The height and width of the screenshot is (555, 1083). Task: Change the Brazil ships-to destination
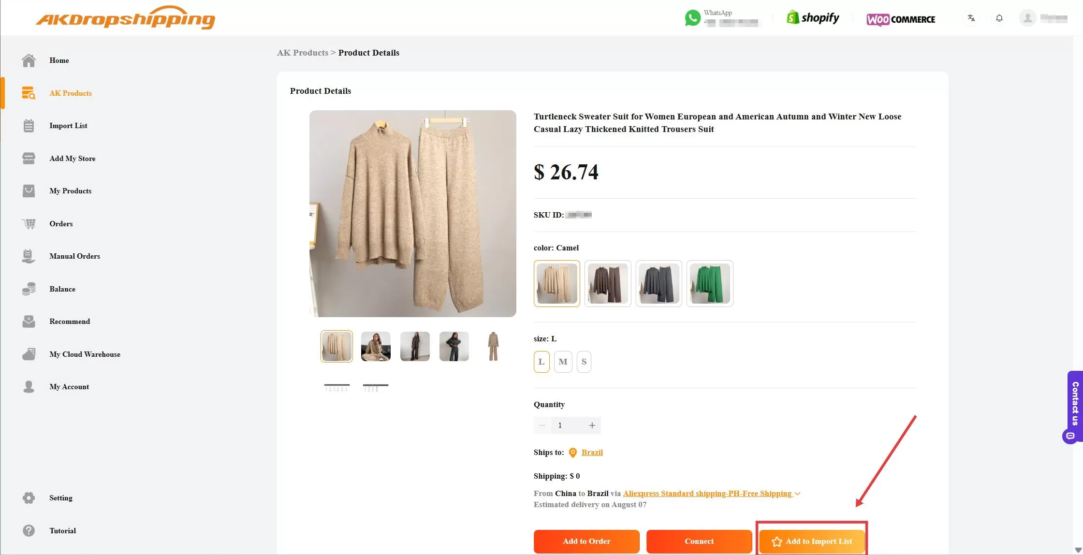coord(592,453)
